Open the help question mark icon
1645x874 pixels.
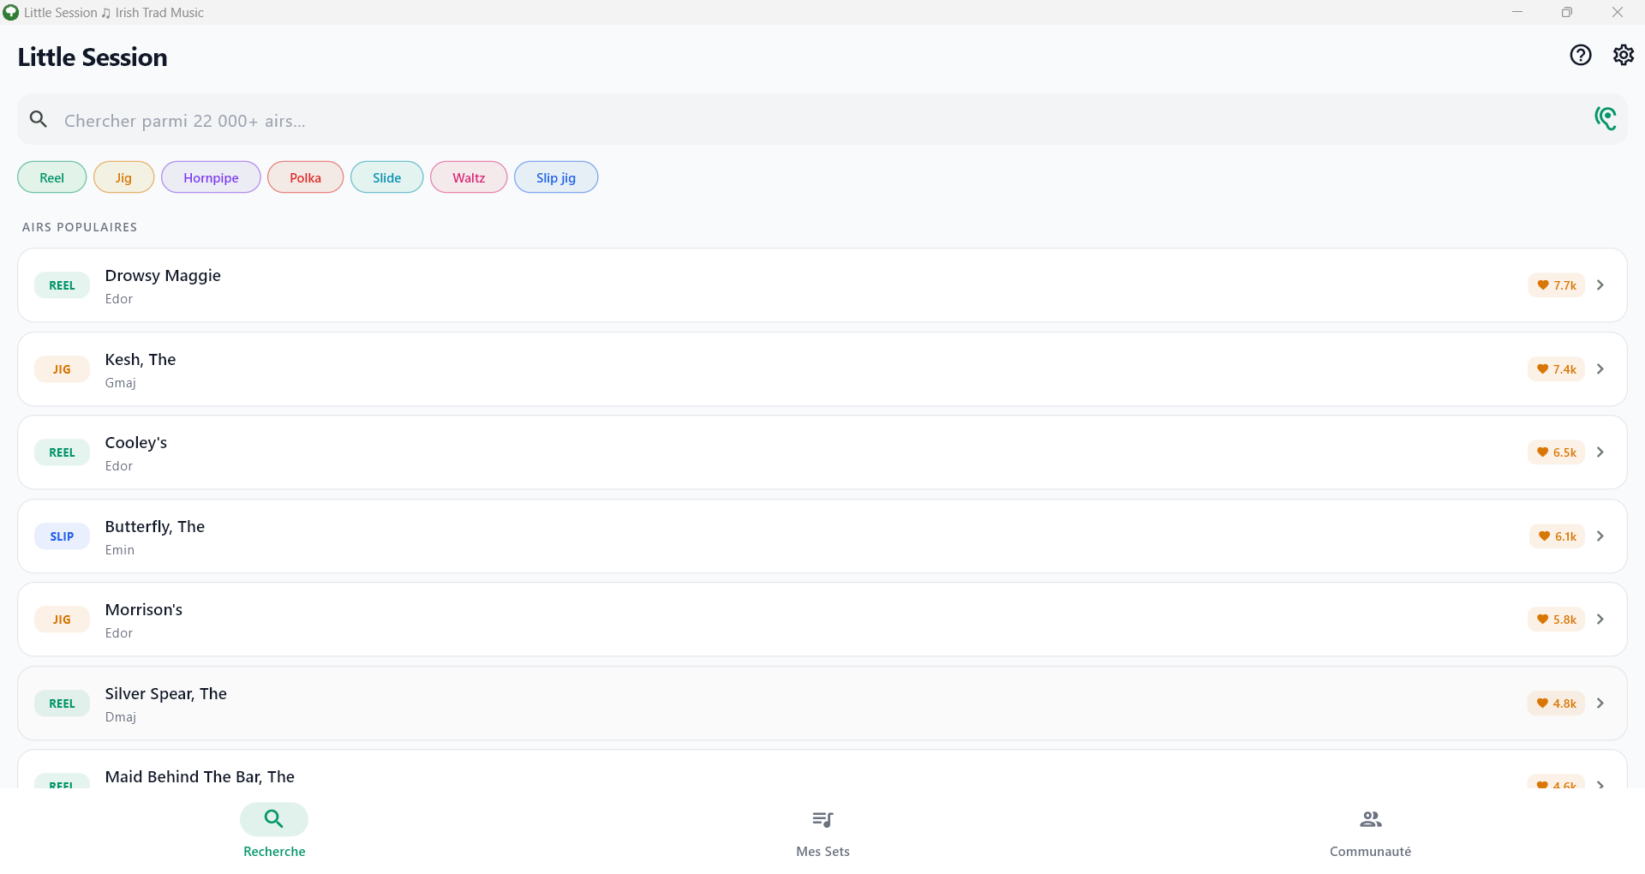coord(1580,56)
